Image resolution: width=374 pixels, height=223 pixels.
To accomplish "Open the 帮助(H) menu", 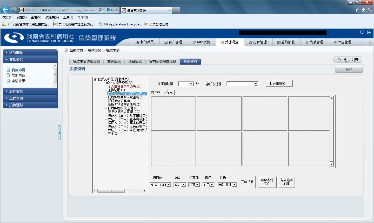I will (x=83, y=17).
